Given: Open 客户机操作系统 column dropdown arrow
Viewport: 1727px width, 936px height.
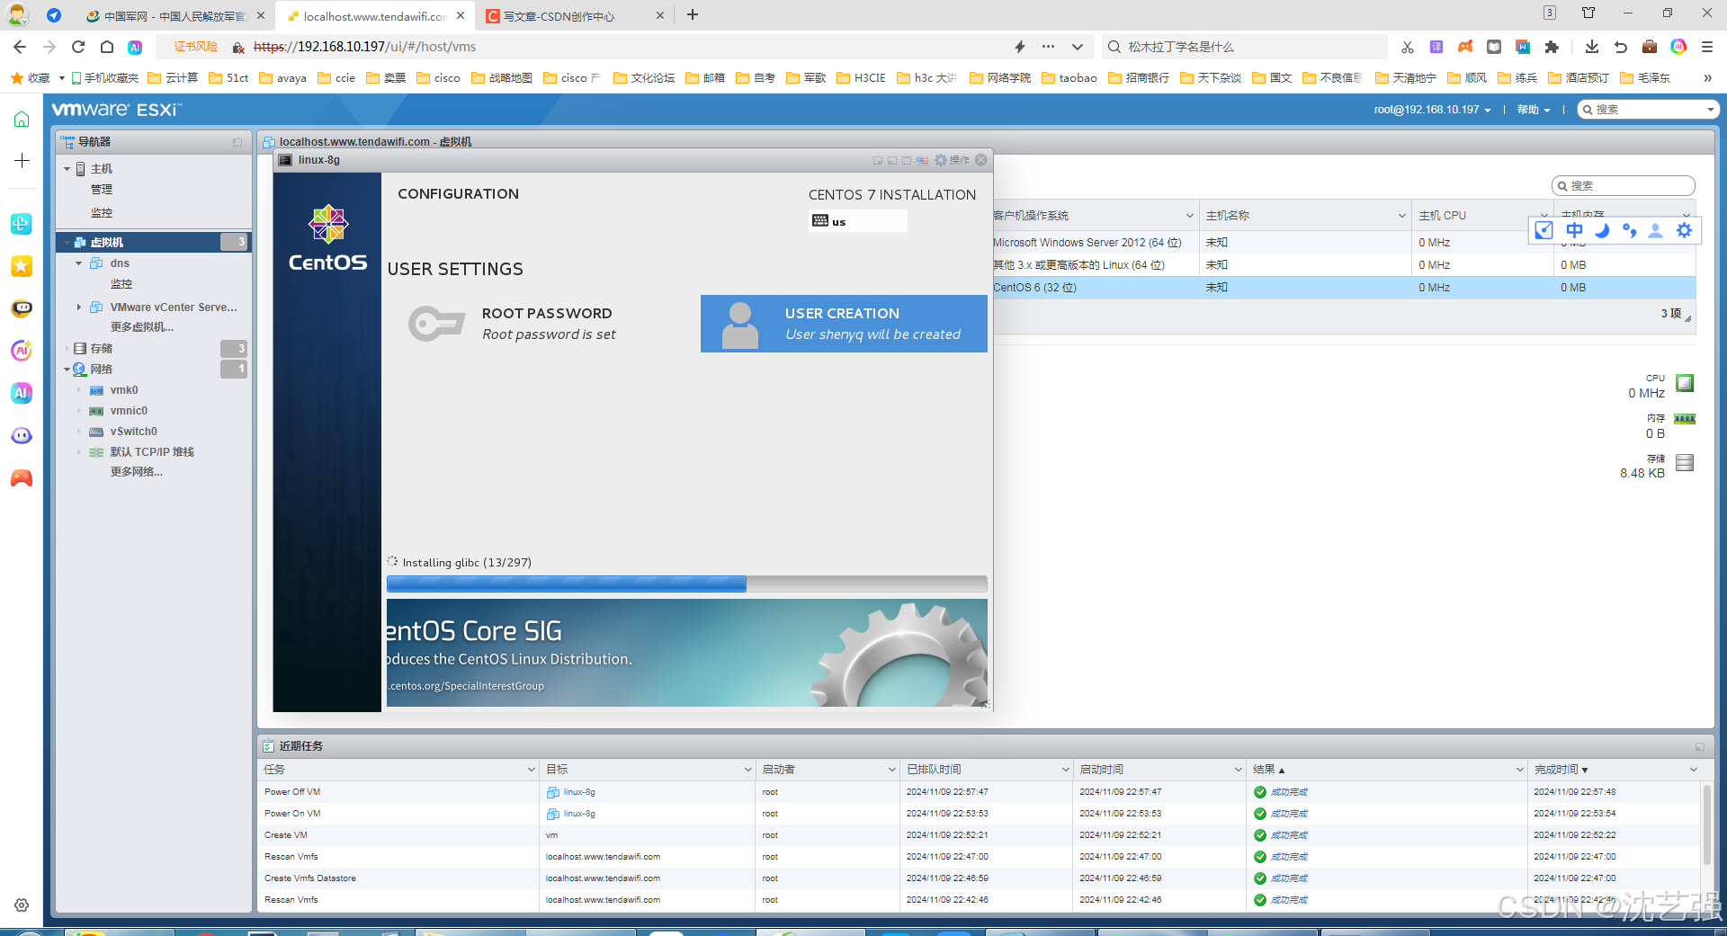Looking at the screenshot, I should [x=1189, y=216].
